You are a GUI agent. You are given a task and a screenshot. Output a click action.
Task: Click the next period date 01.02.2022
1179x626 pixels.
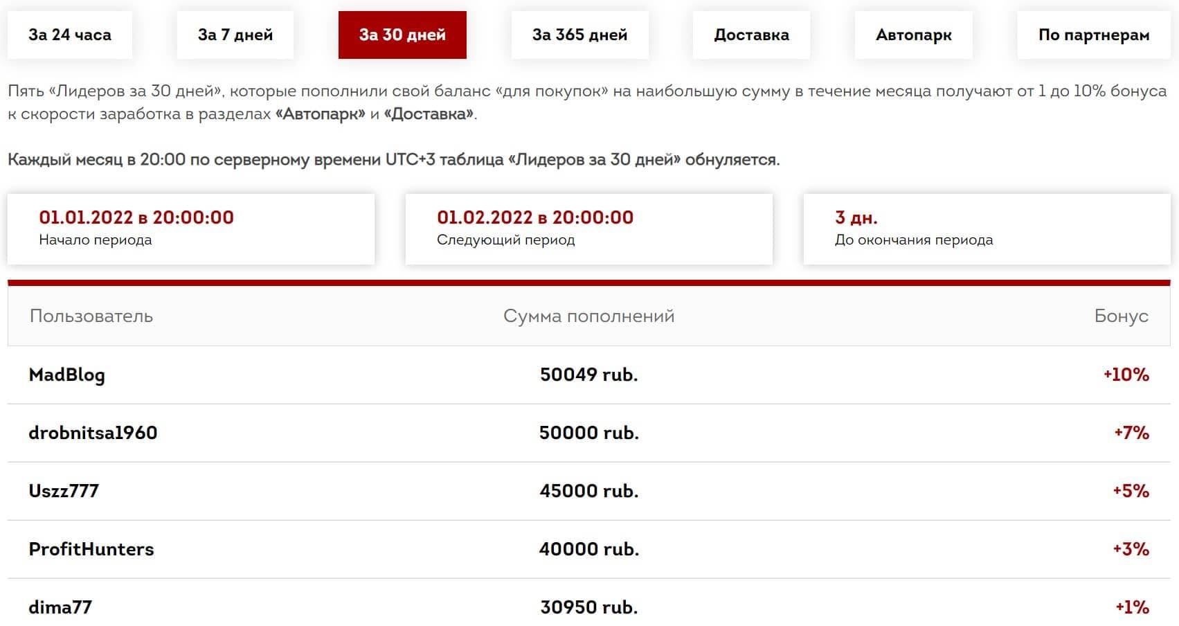click(x=535, y=217)
